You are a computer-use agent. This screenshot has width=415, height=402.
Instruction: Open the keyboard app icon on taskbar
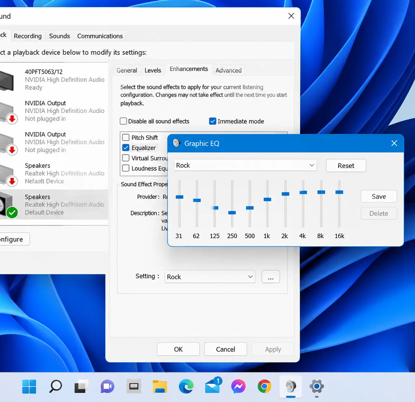click(134, 387)
